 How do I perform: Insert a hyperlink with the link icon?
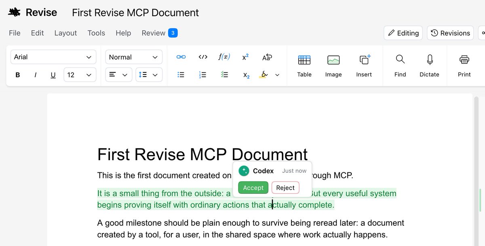[181, 57]
